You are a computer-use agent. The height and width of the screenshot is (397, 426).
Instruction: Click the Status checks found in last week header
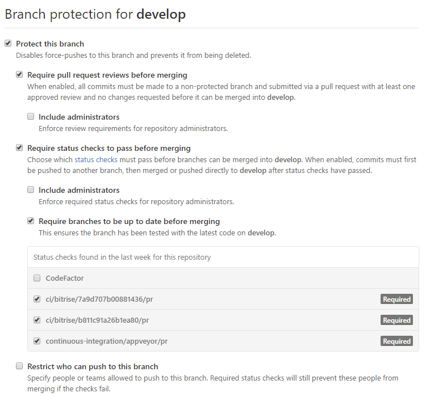tap(122, 257)
